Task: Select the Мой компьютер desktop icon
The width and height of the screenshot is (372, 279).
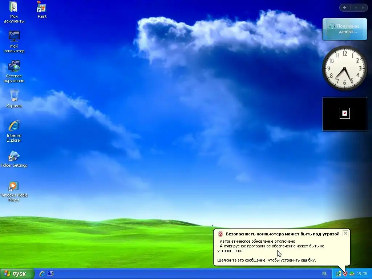Action: [14, 42]
